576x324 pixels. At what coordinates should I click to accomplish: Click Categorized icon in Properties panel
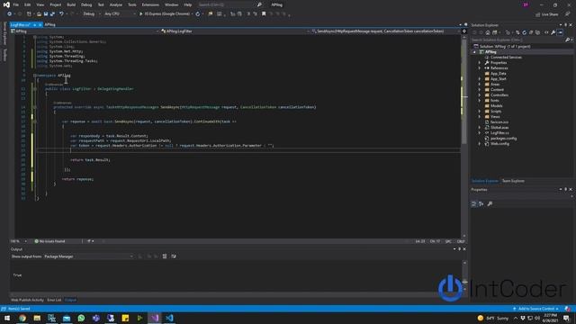point(474,204)
